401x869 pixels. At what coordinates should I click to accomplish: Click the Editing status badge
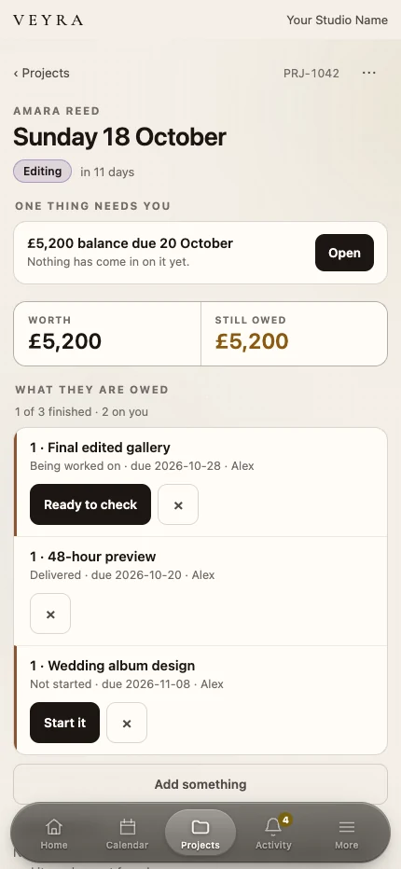point(43,172)
